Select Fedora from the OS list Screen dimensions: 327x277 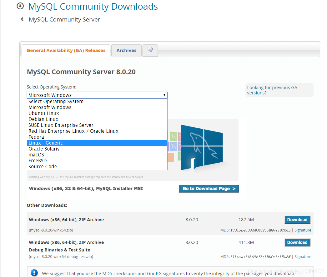tap(97, 137)
